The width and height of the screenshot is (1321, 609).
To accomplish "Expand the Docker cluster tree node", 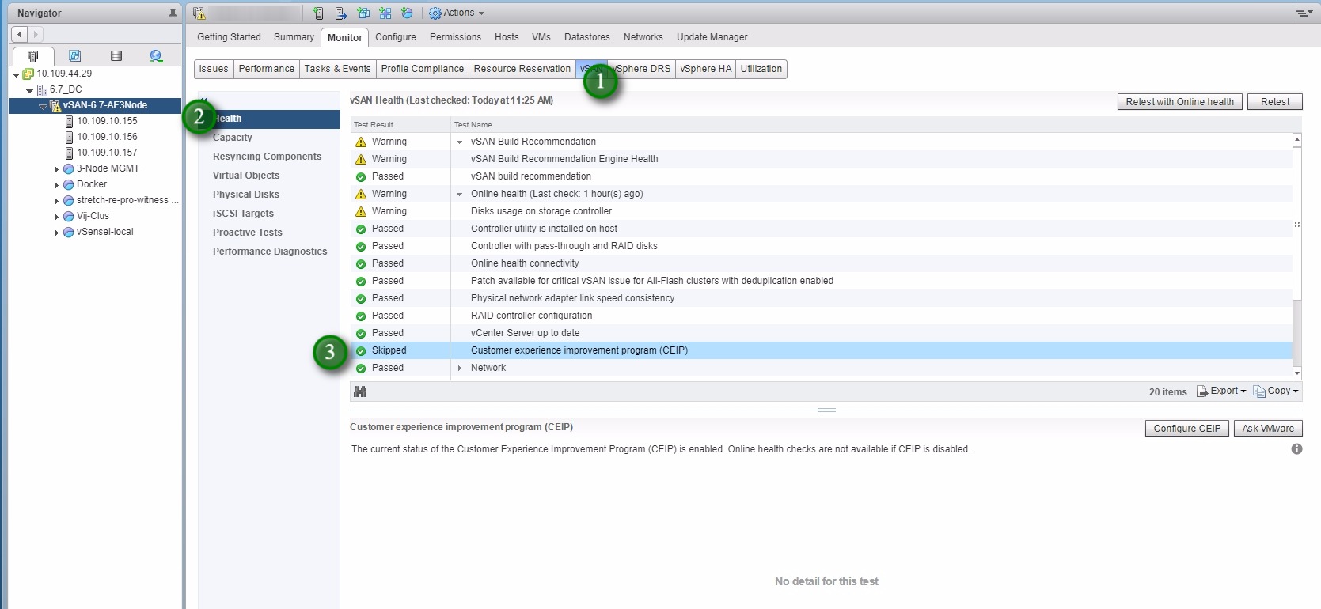I will (x=56, y=185).
